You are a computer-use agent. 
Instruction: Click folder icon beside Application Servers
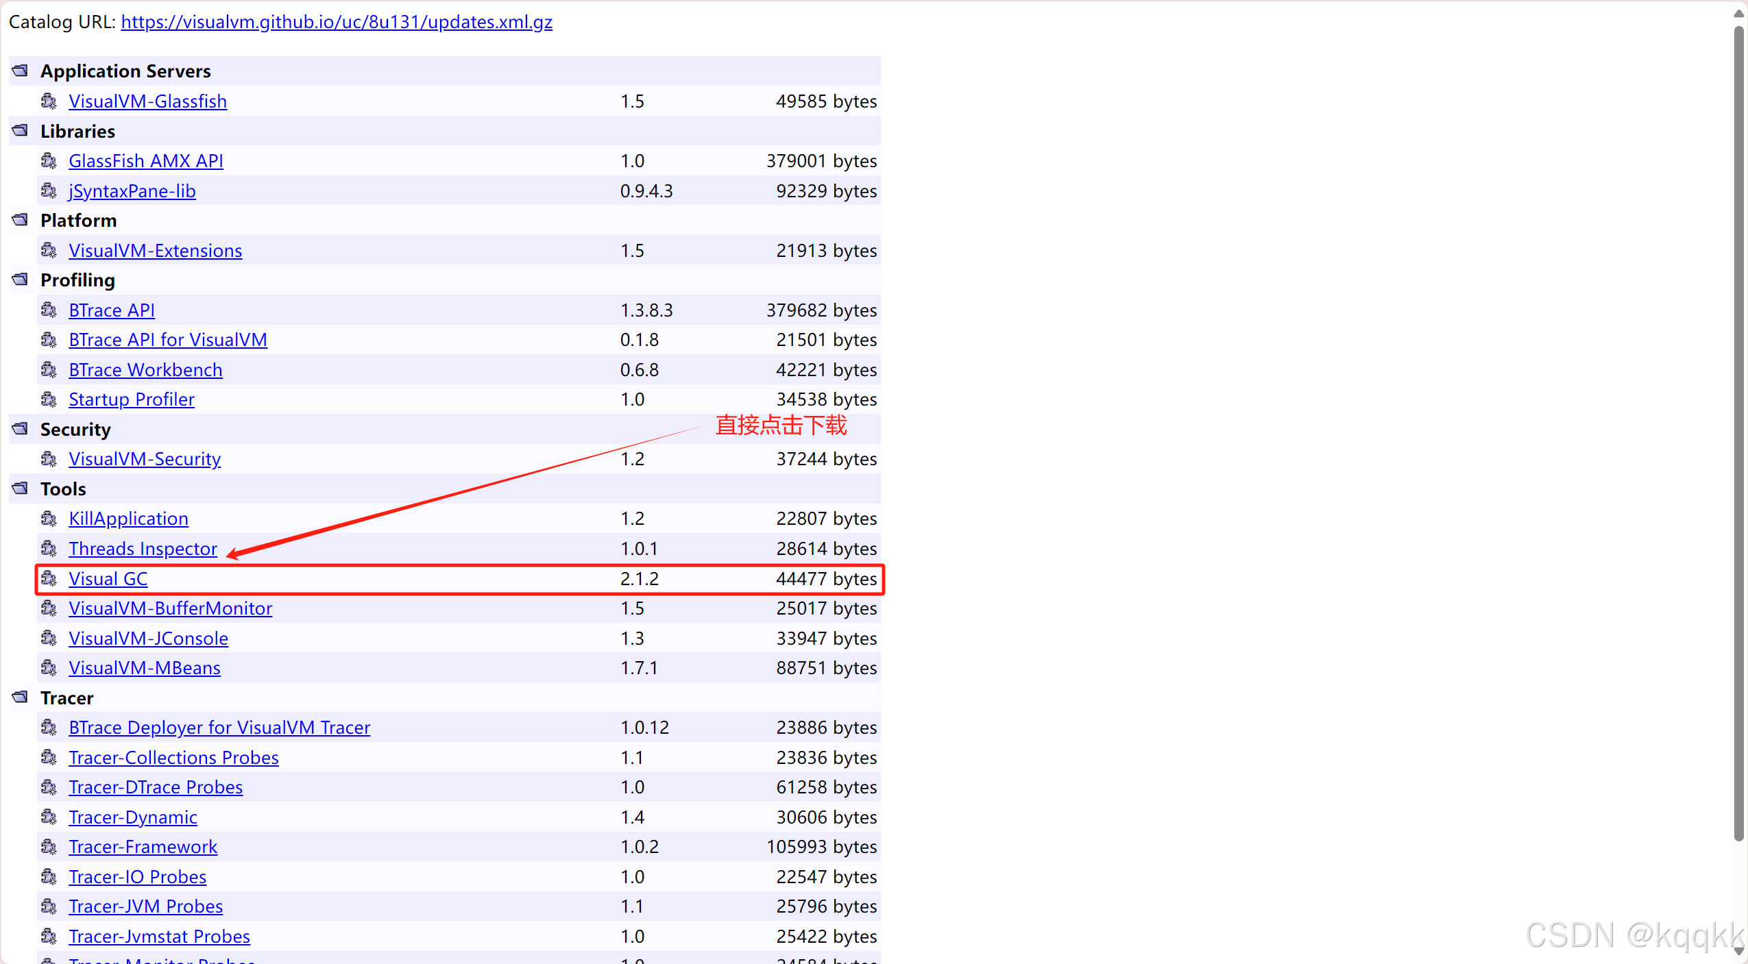[21, 71]
